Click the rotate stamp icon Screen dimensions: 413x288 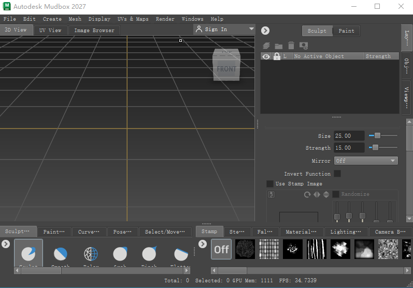[307, 195]
